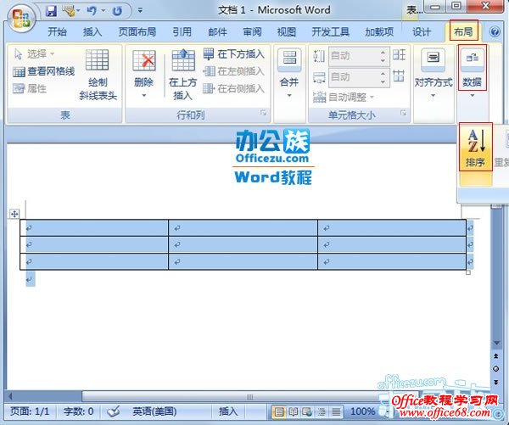Open the 引用 tab
Viewport: 509px width, 425px height.
tap(182, 32)
